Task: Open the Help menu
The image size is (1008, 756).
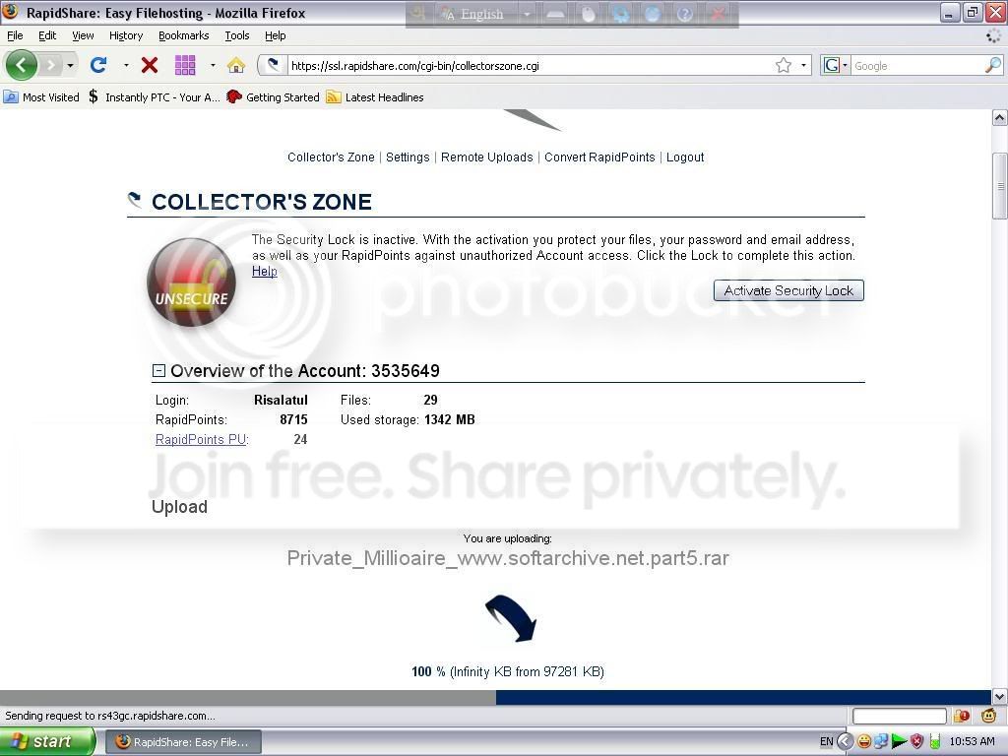Action: (276, 35)
